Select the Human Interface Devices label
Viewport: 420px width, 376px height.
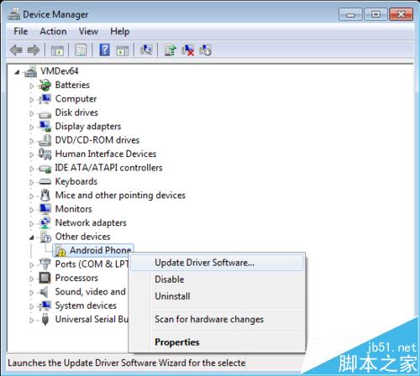coord(106,154)
